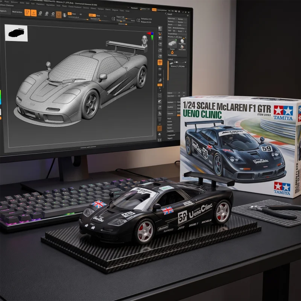Select the orange Draw button with plus sign

pos(33,13)
